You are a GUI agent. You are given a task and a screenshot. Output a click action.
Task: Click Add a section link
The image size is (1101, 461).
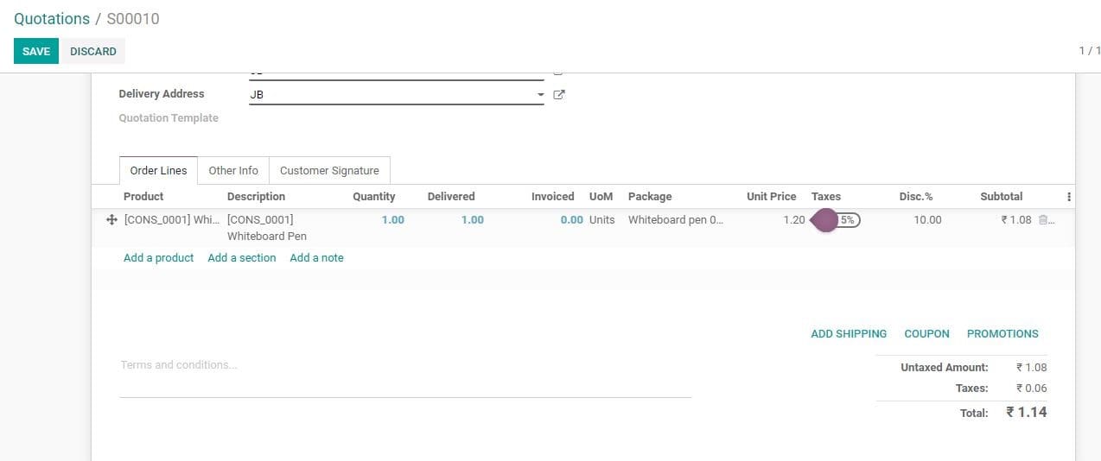(242, 258)
